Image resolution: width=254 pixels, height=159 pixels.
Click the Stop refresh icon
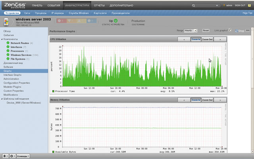click(x=237, y=31)
